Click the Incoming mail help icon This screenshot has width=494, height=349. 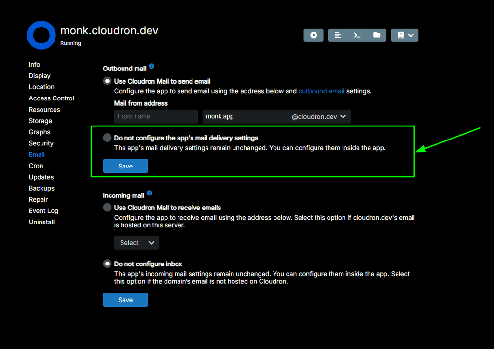[150, 193]
